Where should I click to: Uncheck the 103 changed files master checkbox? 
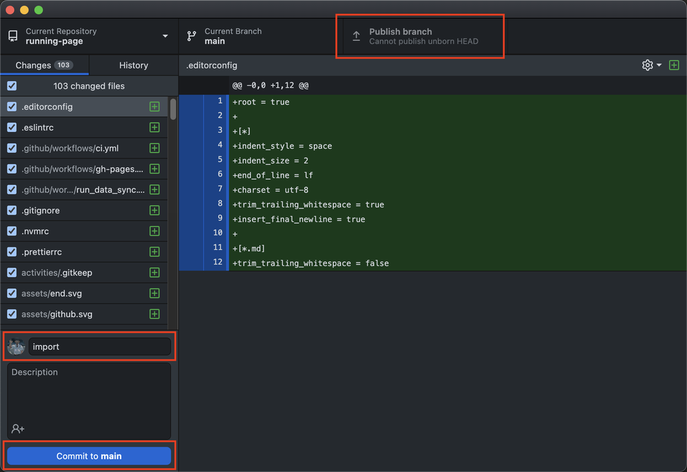tap(11, 86)
